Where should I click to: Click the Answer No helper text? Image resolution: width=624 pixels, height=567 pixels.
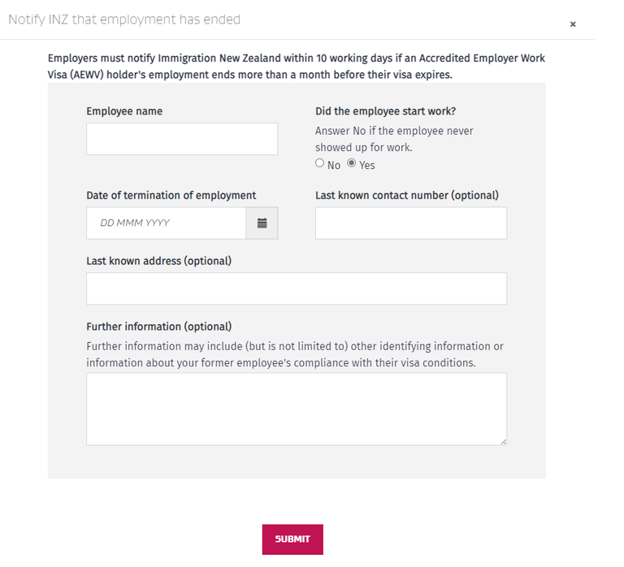pyautogui.click(x=394, y=139)
